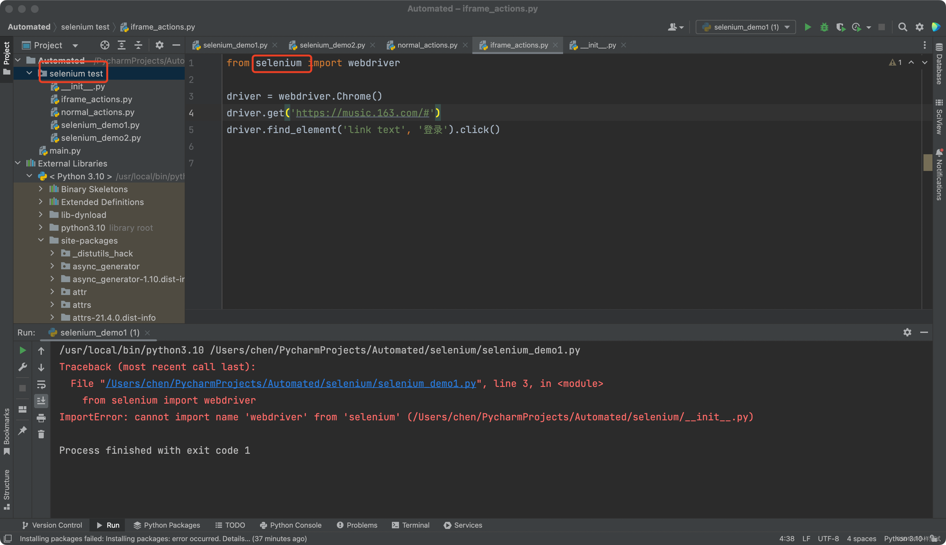
Task: Expand the Binary Skeletons node
Action: [x=41, y=189]
